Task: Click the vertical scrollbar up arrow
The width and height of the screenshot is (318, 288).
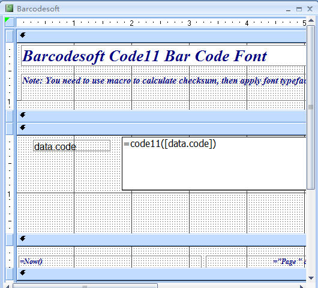Action: pos(311,20)
